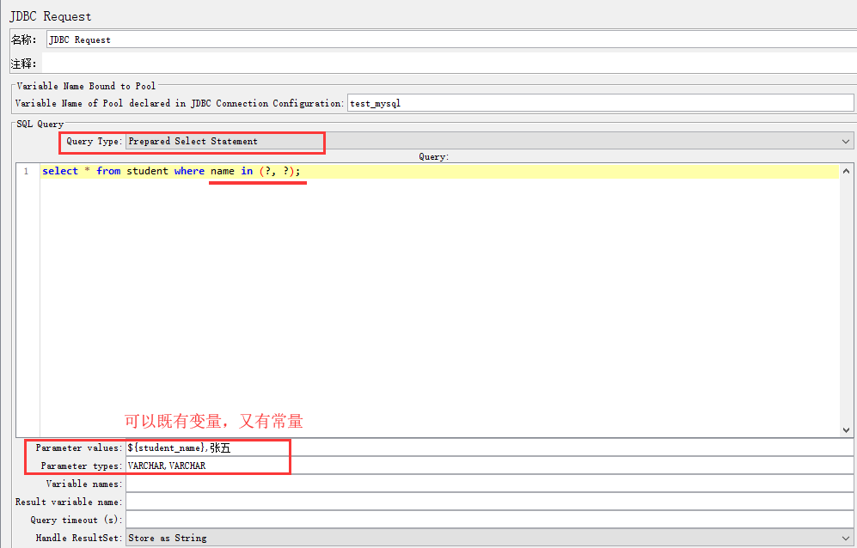Select the Result variable name field
Image resolution: width=857 pixels, height=548 pixels.
(x=488, y=502)
